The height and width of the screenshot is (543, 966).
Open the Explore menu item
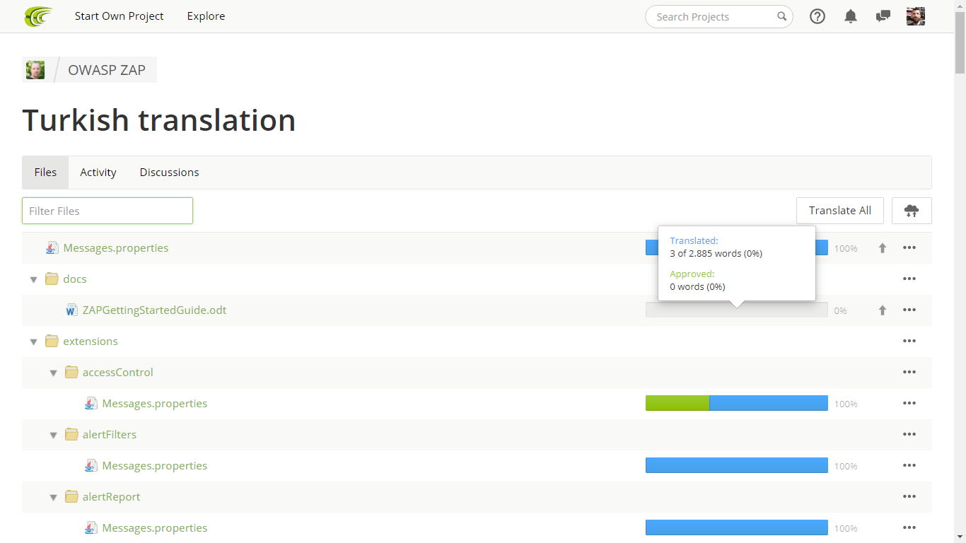(x=206, y=16)
